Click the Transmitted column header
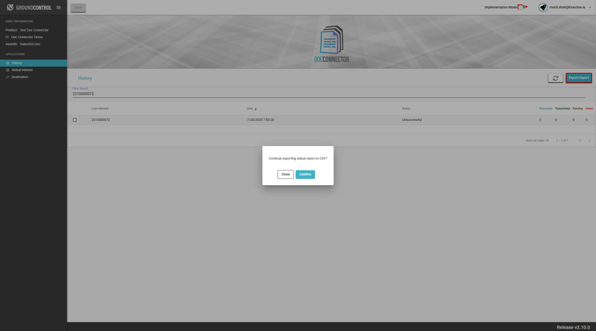 [x=562, y=109]
